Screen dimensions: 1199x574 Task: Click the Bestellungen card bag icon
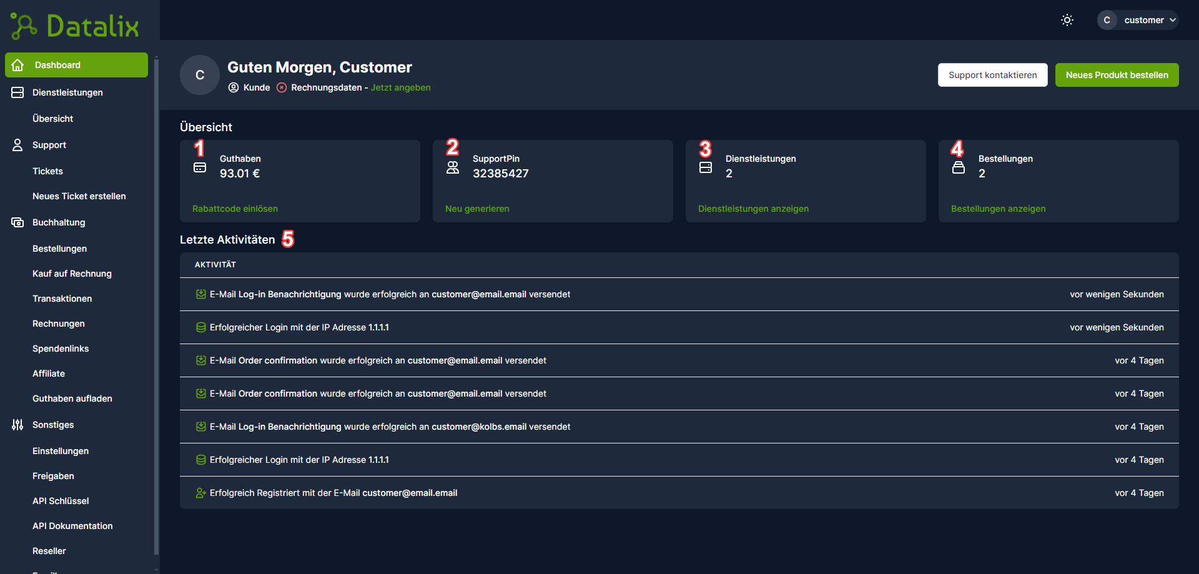click(959, 167)
